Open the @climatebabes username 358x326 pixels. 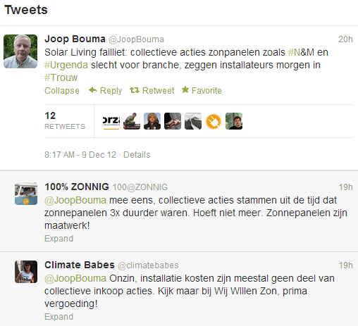tap(148, 265)
